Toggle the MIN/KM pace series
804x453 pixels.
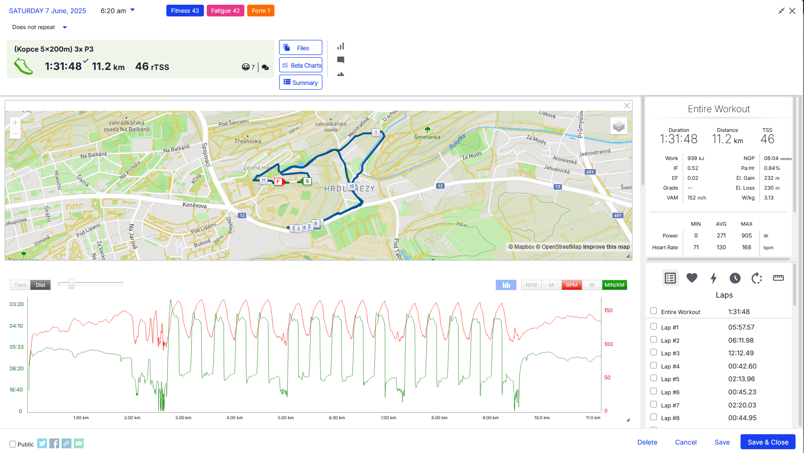point(614,285)
